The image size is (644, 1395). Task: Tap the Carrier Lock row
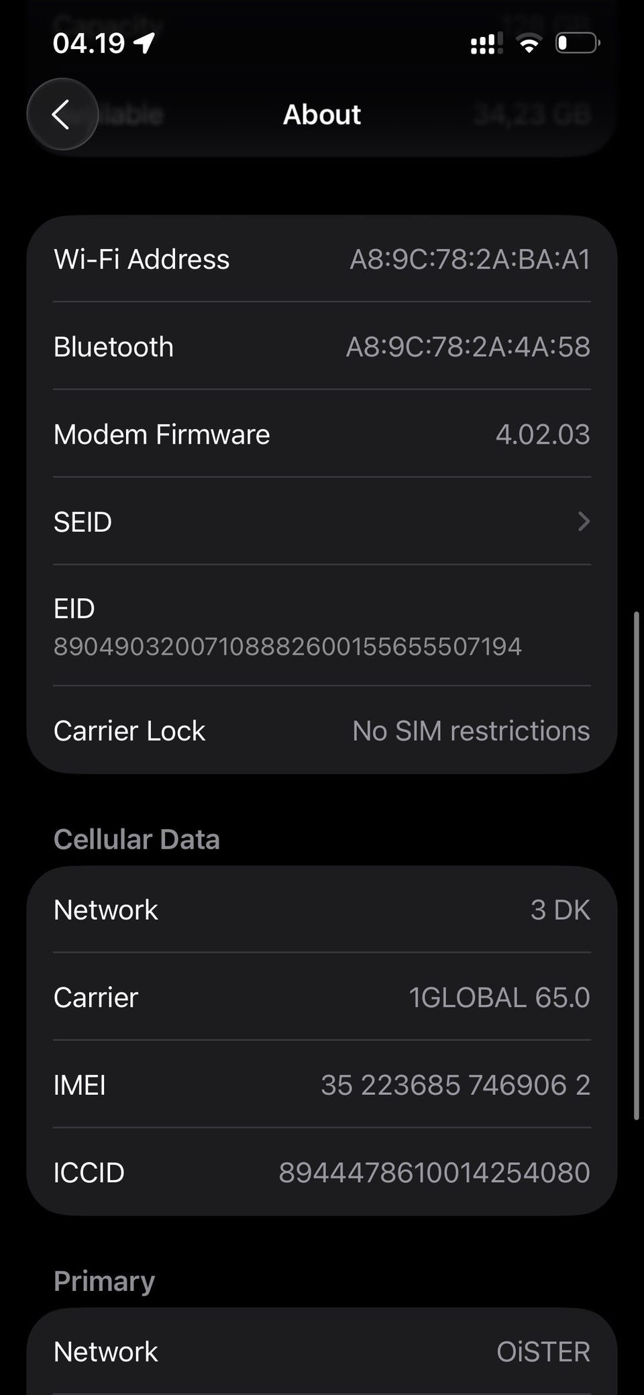(x=321, y=730)
